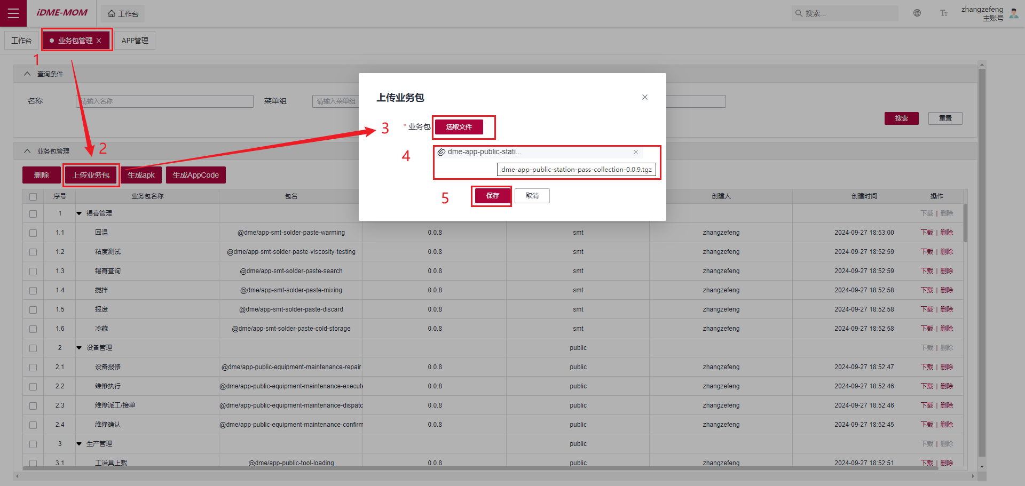Check the row 2.1 设备报修 checkbox
The image size is (1025, 486).
coord(33,368)
